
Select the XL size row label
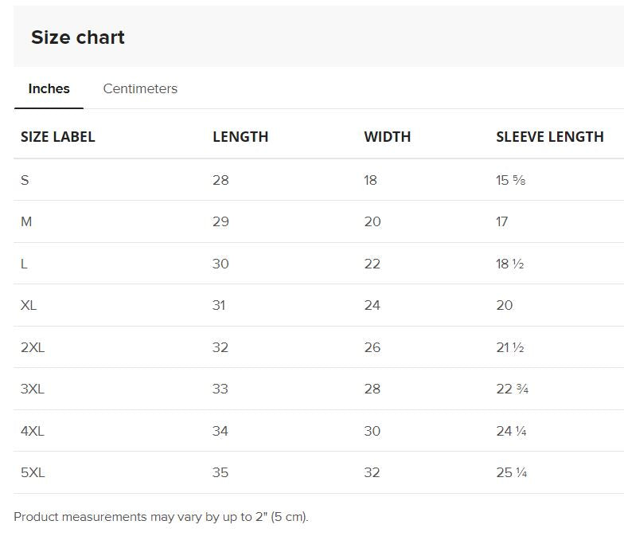29,305
